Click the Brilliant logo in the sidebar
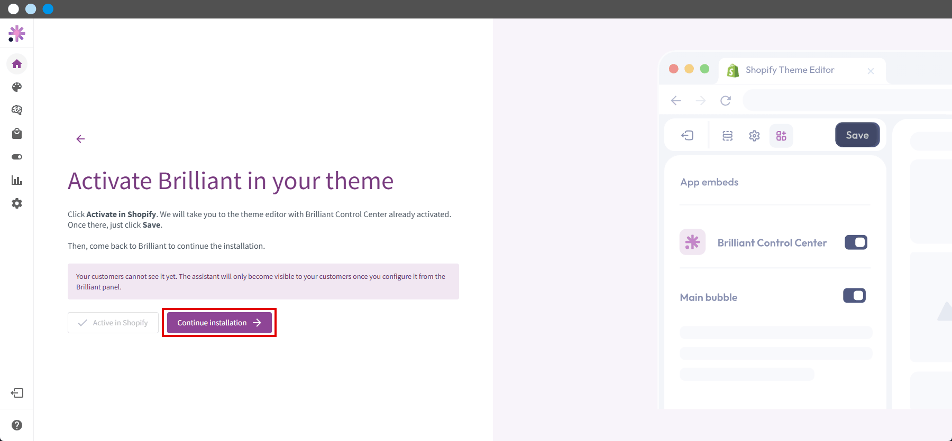This screenshot has height=441, width=952. pos(17,33)
